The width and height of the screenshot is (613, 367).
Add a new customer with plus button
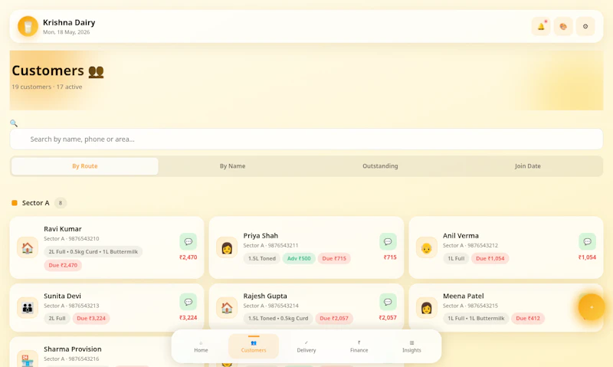coord(592,307)
